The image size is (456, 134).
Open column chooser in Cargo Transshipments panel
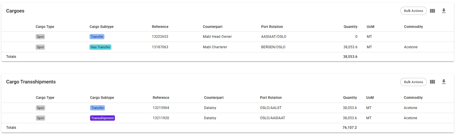coord(432,82)
